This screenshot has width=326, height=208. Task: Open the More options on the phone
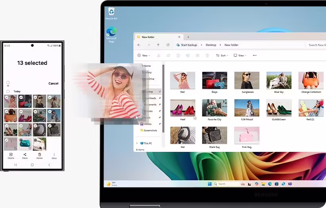(x=54, y=155)
